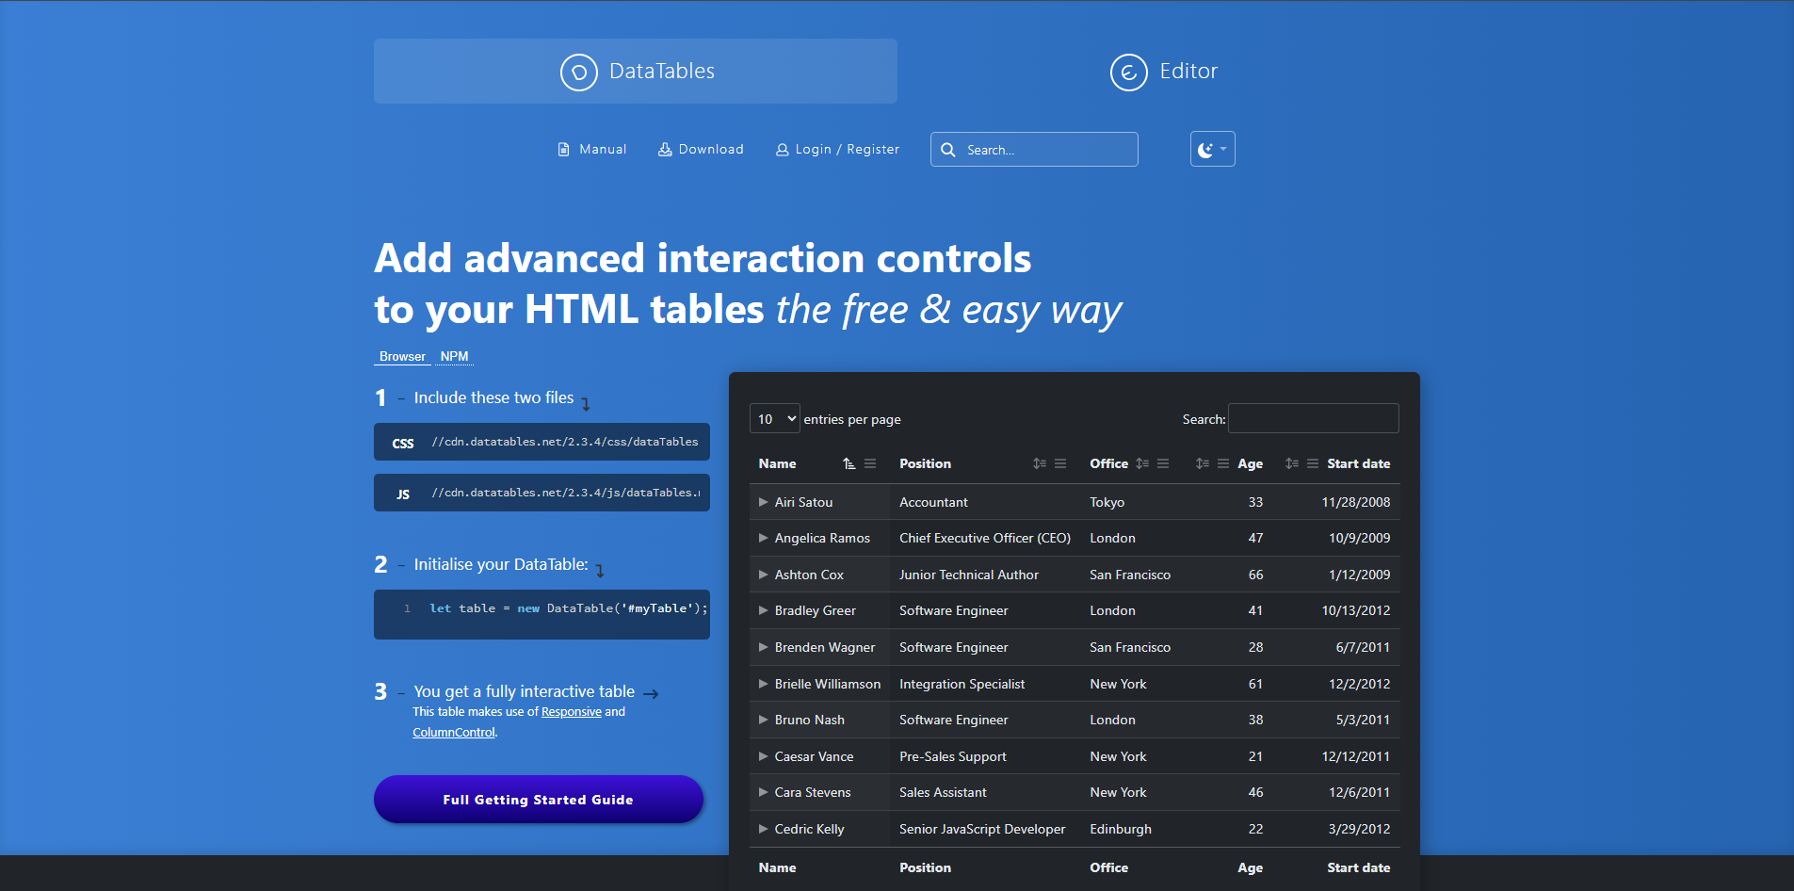Click the Office column sort icon
The width and height of the screenshot is (1794, 891).
(1142, 463)
